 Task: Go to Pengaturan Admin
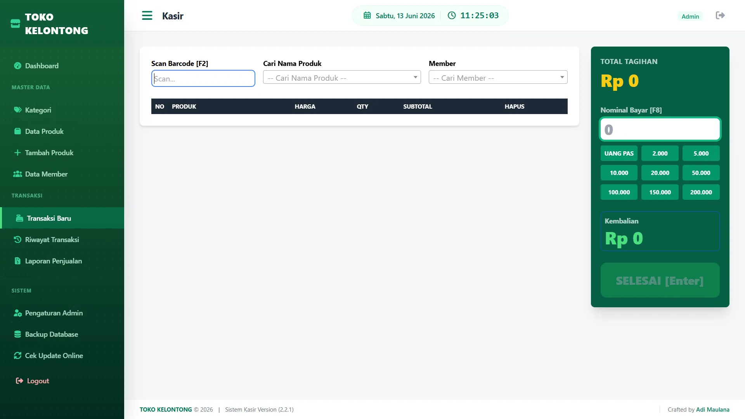tap(62, 313)
